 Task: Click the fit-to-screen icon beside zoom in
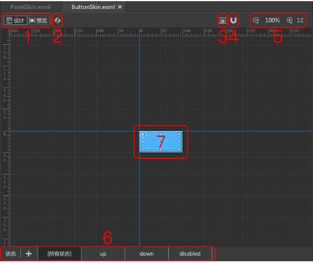pos(300,20)
